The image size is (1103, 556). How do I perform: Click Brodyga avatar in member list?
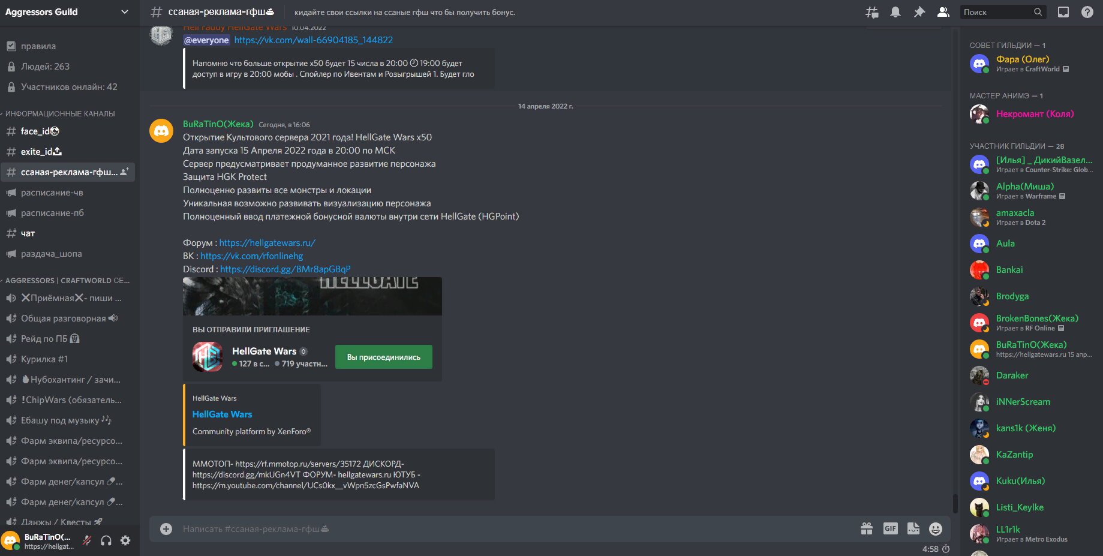(979, 296)
